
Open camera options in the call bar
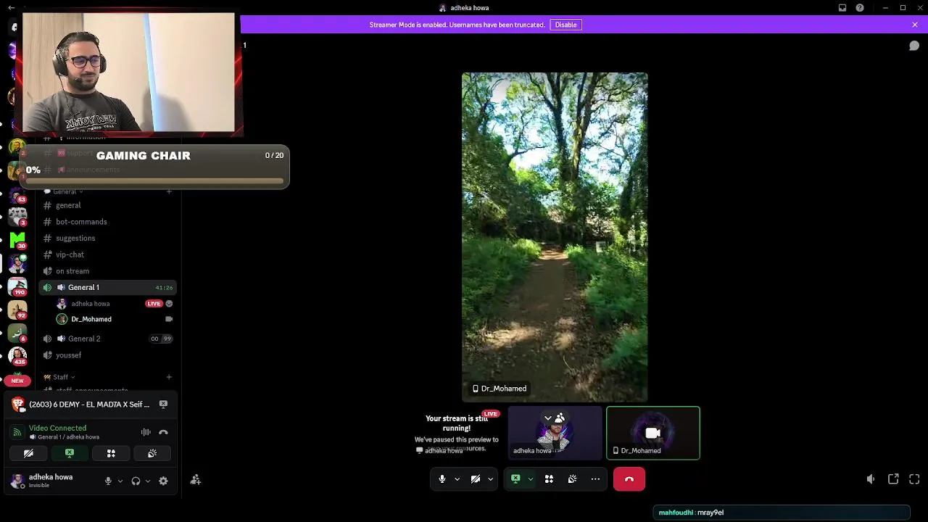[491, 479]
